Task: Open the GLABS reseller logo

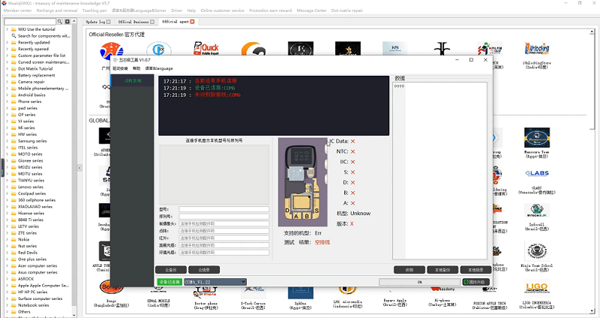Action: (537, 173)
